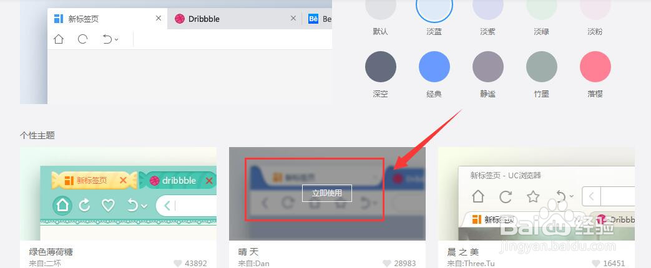Click the 晨 之 美 theme title
Image resolution: width=651 pixels, height=268 pixels.
463,252
